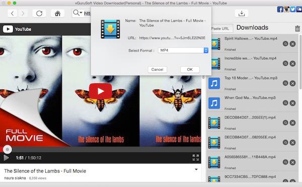
Task: Click the video downloader icon in dialog
Action: click(x=110, y=29)
